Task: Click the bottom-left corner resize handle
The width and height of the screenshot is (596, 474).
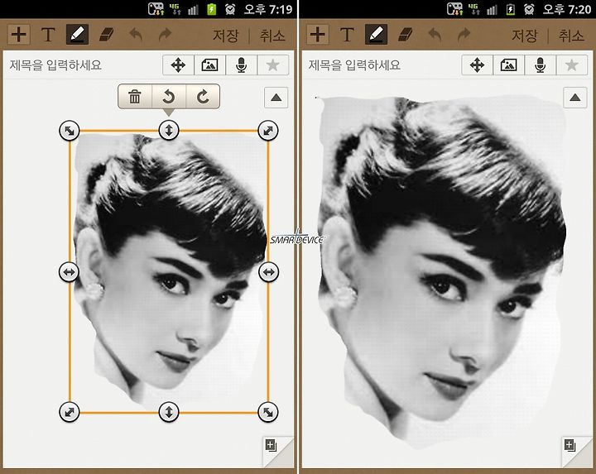Action: 70,412
